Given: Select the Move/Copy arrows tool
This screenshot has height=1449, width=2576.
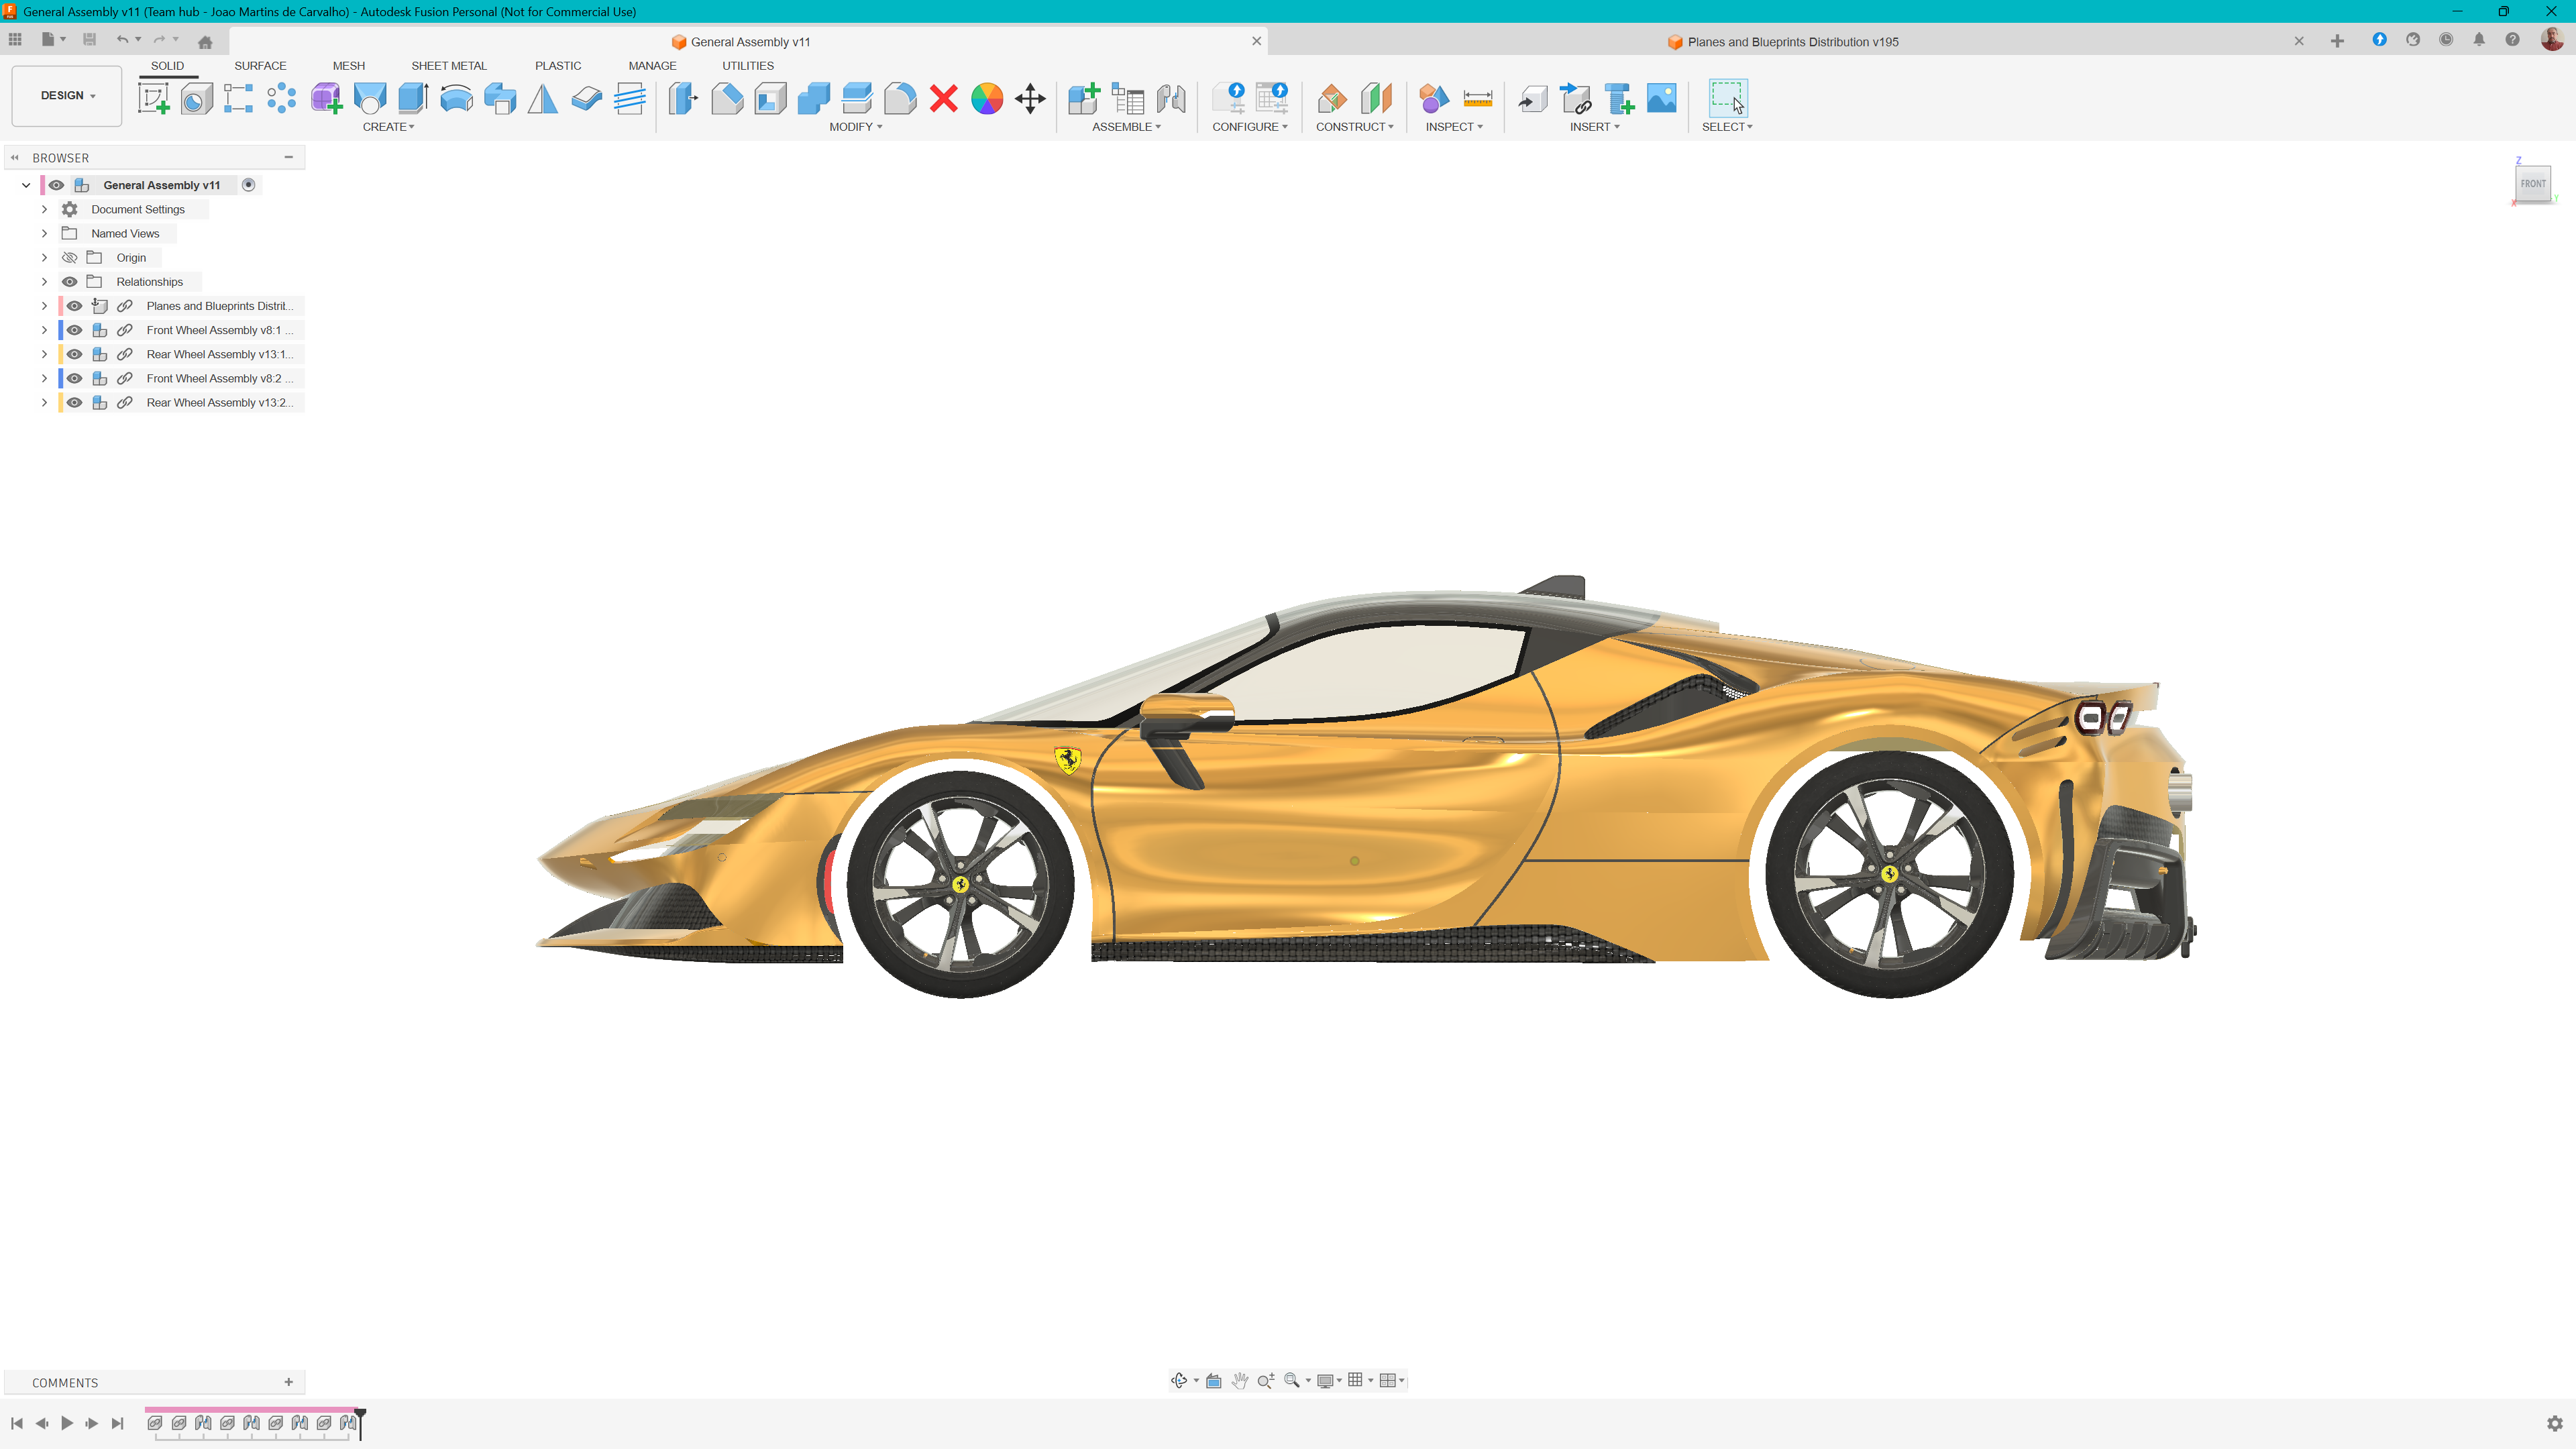Looking at the screenshot, I should click(1030, 98).
